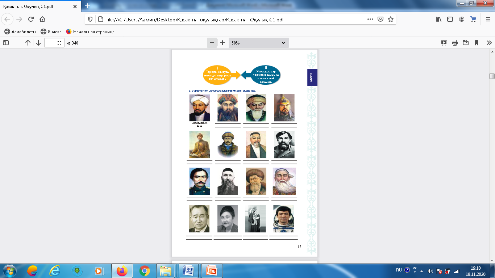The height and width of the screenshot is (278, 495).
Task: Open the Firefox home page
Action: point(42,19)
